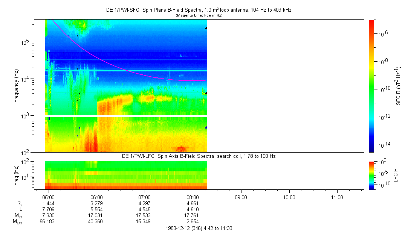Click the Magenta Line Fce subtitle text
The height and width of the screenshot is (233, 408).
198,15
